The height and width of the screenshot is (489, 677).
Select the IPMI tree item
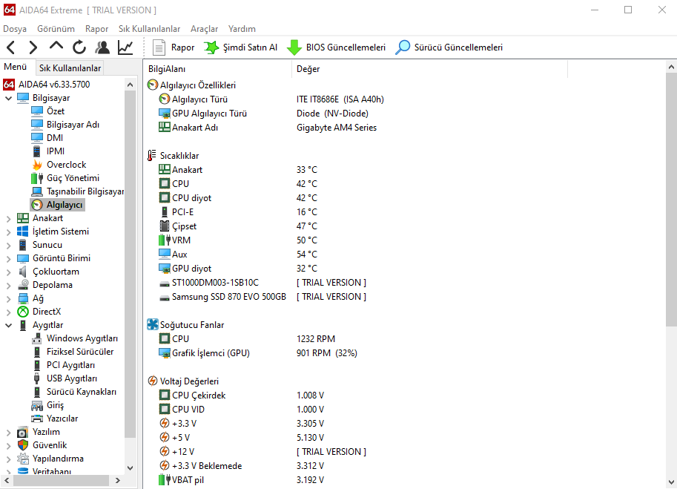click(x=56, y=151)
